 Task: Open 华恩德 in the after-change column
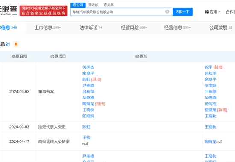pos(210,98)
